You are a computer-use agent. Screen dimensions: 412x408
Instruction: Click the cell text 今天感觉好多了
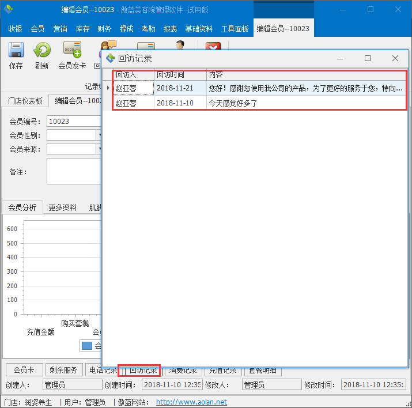233,103
